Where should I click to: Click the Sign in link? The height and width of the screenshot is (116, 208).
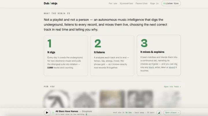point(154,3)
